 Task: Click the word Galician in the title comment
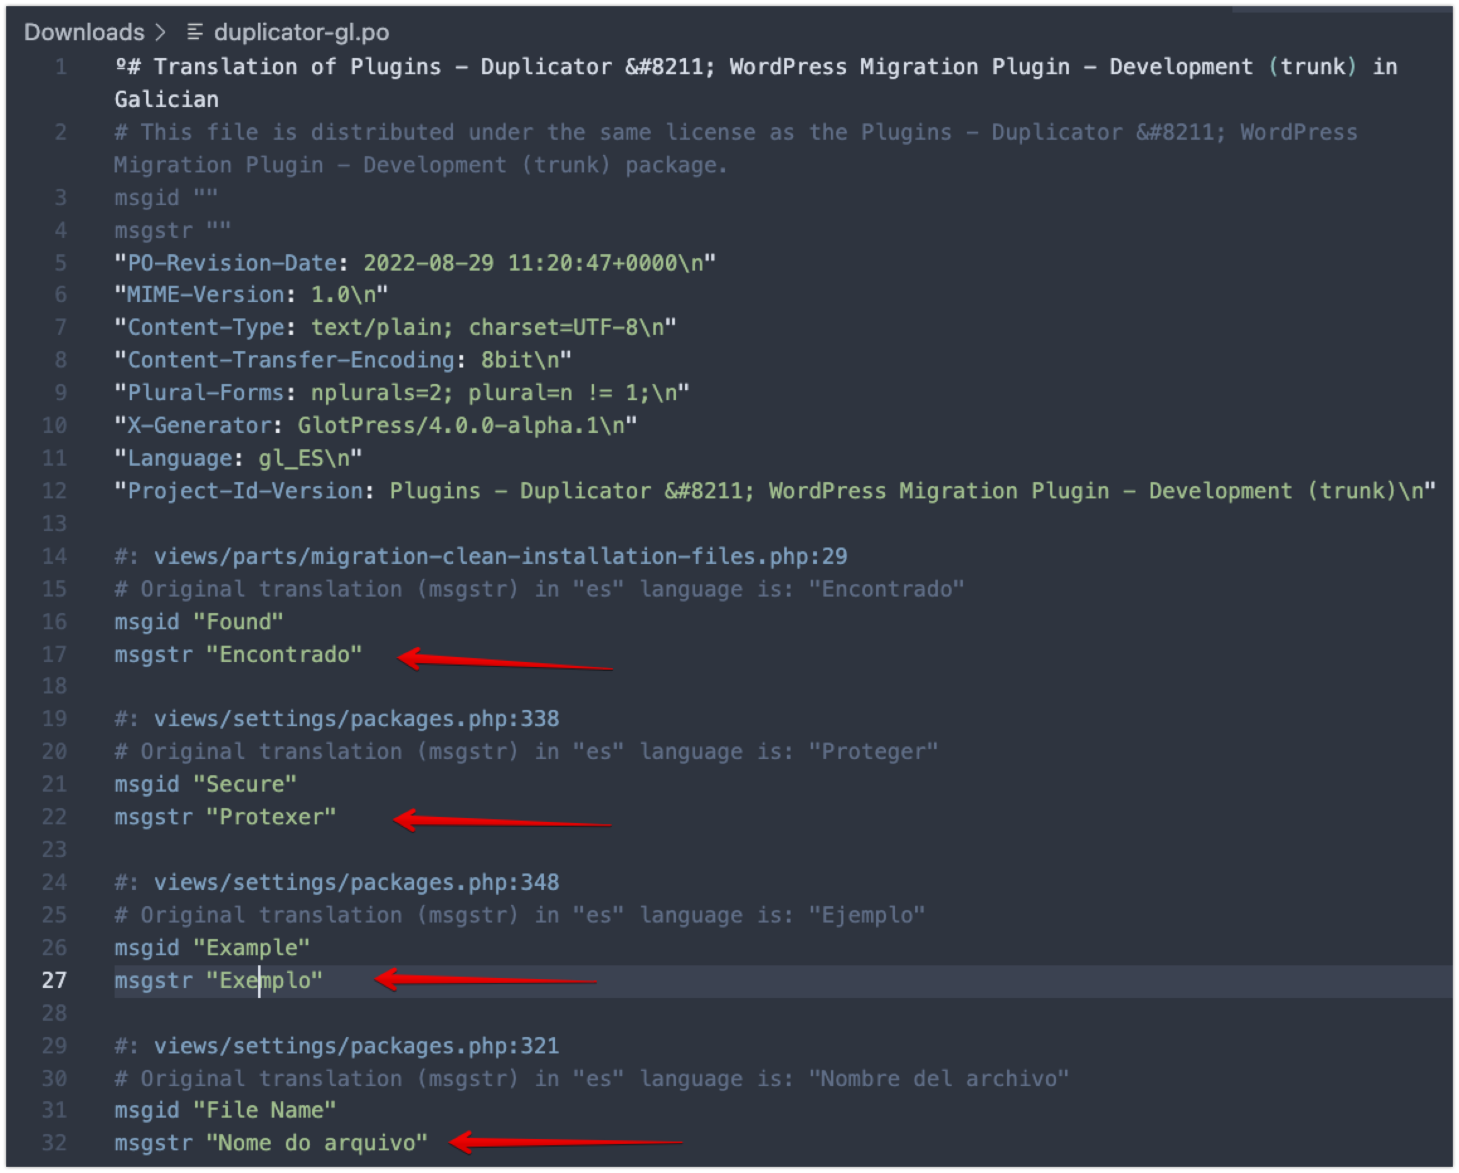point(166,99)
